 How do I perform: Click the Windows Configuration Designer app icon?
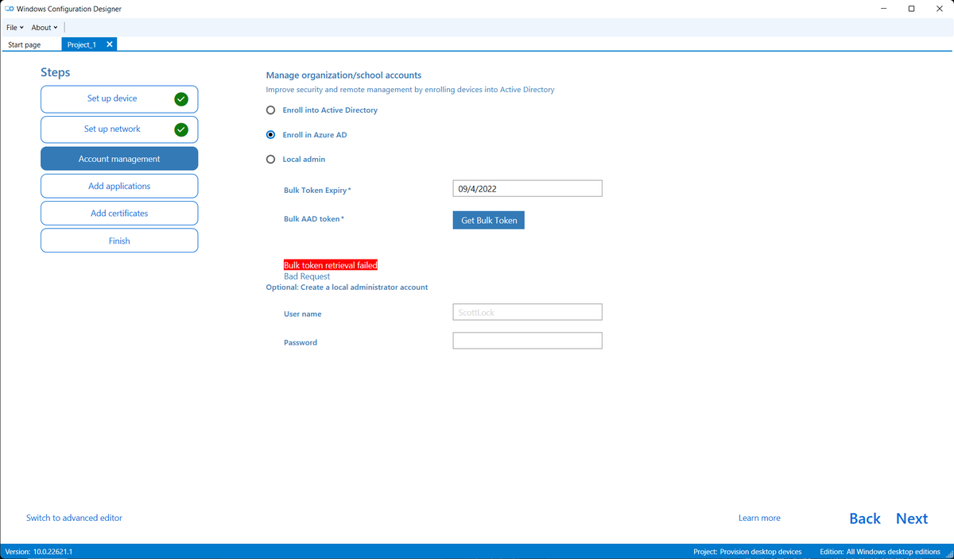[9, 9]
